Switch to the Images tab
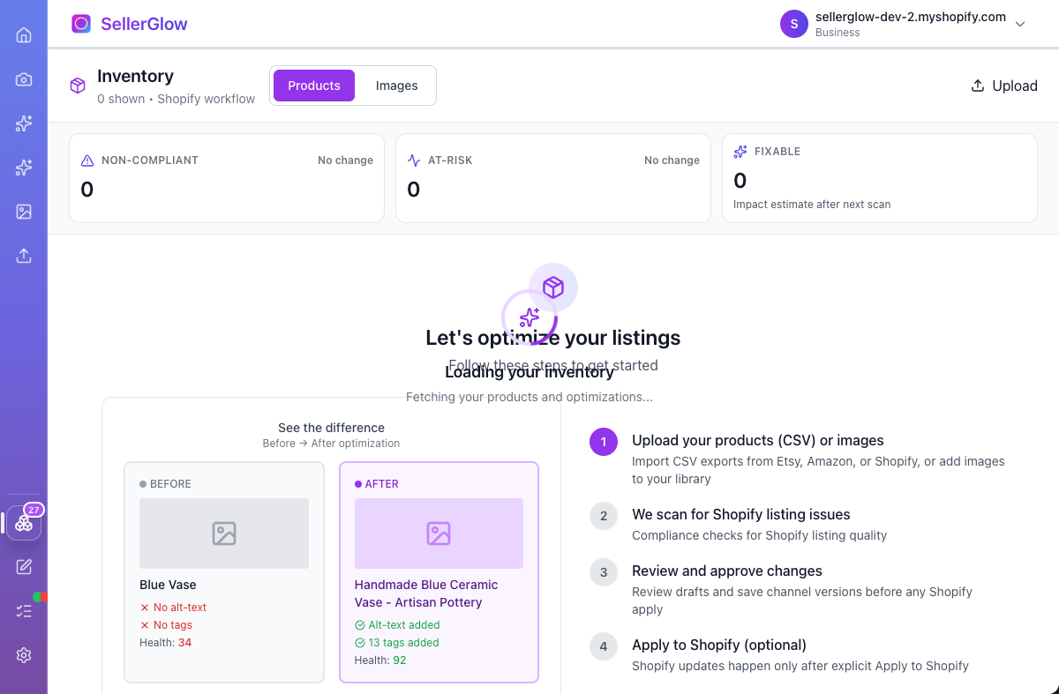The width and height of the screenshot is (1059, 694). [396, 86]
